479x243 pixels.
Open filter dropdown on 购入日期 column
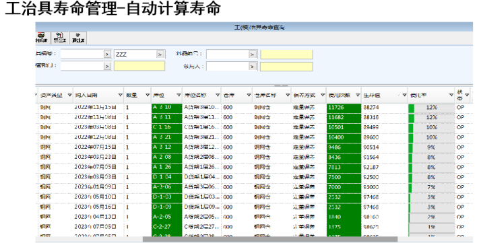[121, 95]
